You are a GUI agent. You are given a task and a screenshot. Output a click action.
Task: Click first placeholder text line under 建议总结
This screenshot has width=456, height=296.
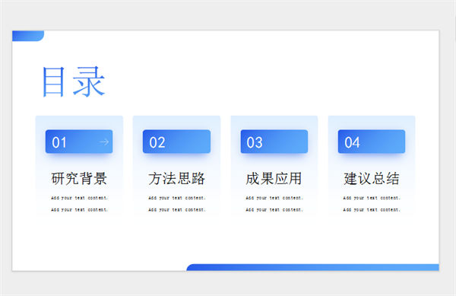(x=372, y=198)
